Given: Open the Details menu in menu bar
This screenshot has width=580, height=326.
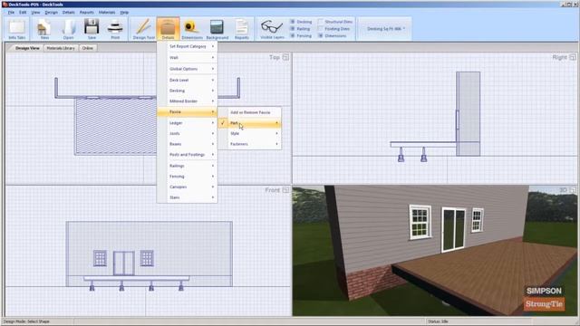Looking at the screenshot, I should tap(69, 12).
